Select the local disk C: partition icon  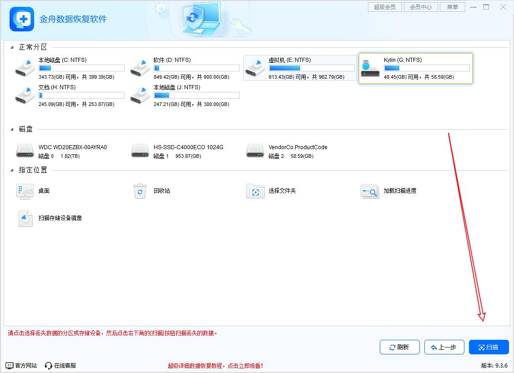pyautogui.click(x=25, y=68)
